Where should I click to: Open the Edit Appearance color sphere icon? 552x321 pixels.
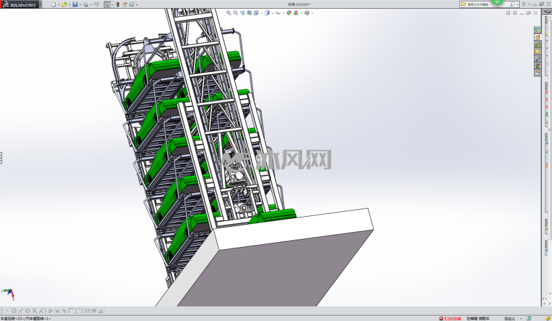[x=289, y=13]
